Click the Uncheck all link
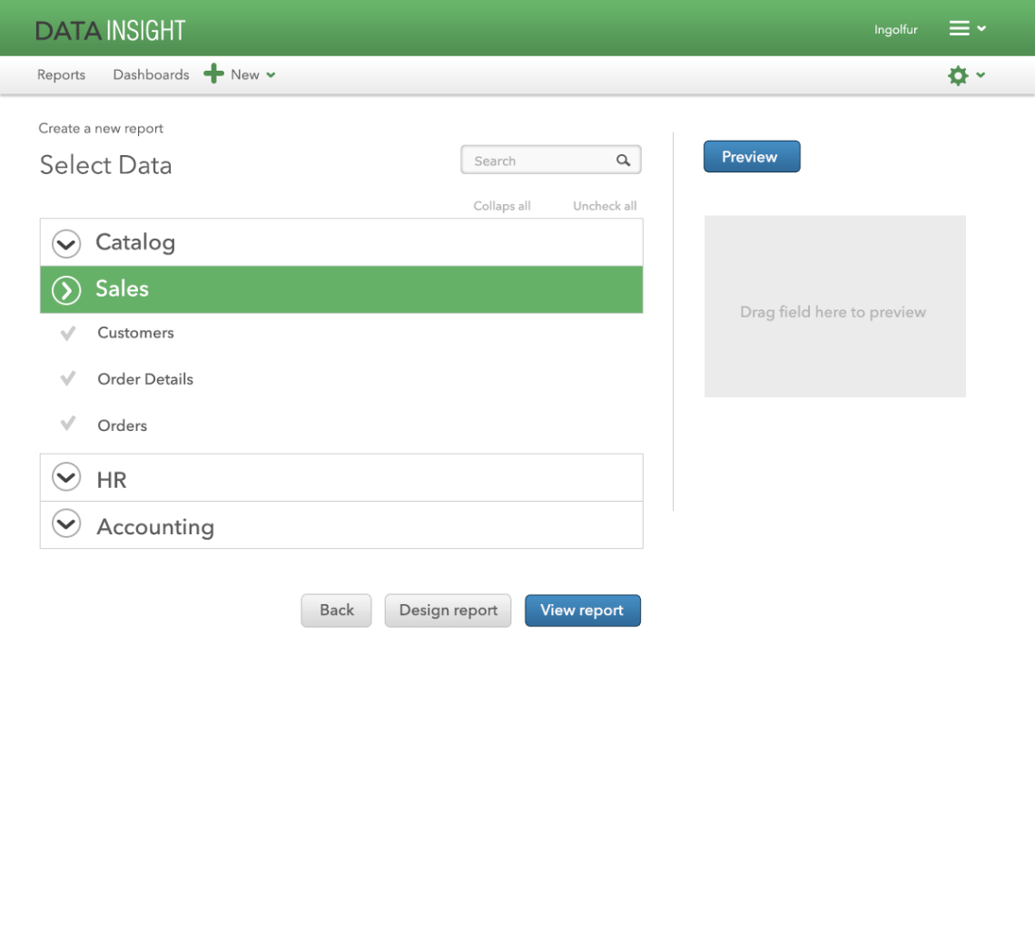The height and width of the screenshot is (948, 1035). click(x=604, y=206)
